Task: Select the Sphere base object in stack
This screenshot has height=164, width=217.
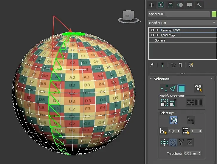Action: (160, 40)
